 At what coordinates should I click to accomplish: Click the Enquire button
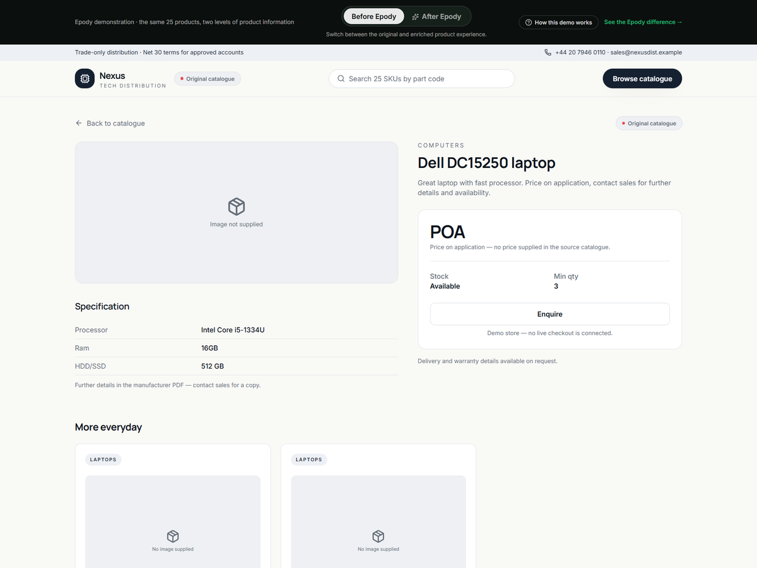pos(550,314)
